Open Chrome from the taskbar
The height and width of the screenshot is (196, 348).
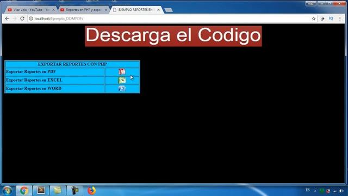(x=24, y=191)
